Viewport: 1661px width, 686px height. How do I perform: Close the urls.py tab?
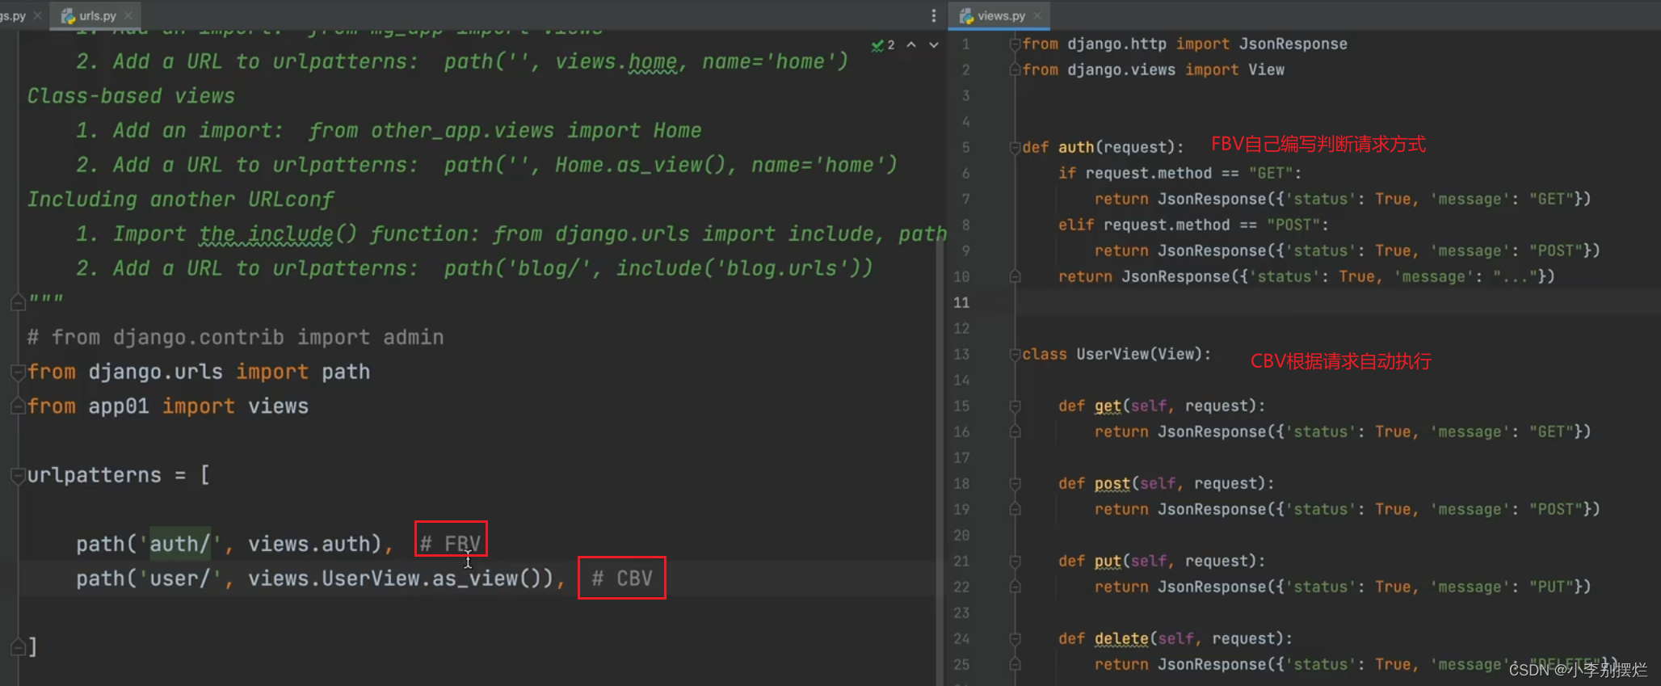(x=128, y=15)
